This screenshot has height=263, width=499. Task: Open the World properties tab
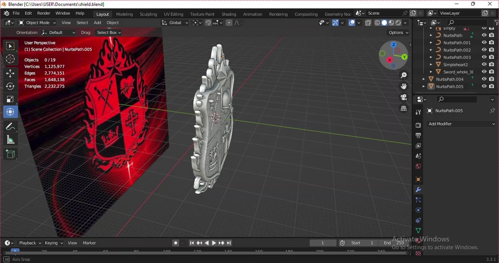418,166
